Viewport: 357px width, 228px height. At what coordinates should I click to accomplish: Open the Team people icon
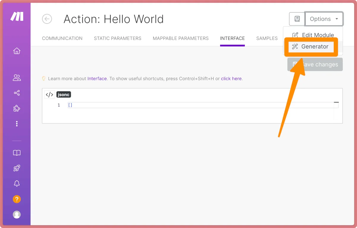coord(17,78)
